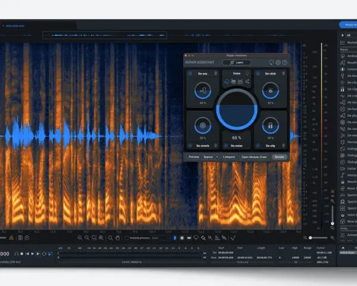Toggle the Loop playback button
The width and height of the screenshot is (357, 286).
coord(44,254)
